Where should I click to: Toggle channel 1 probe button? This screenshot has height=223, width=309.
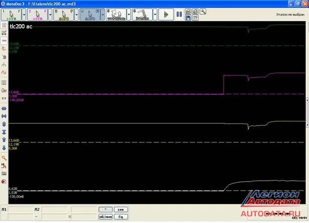(x=11, y=15)
